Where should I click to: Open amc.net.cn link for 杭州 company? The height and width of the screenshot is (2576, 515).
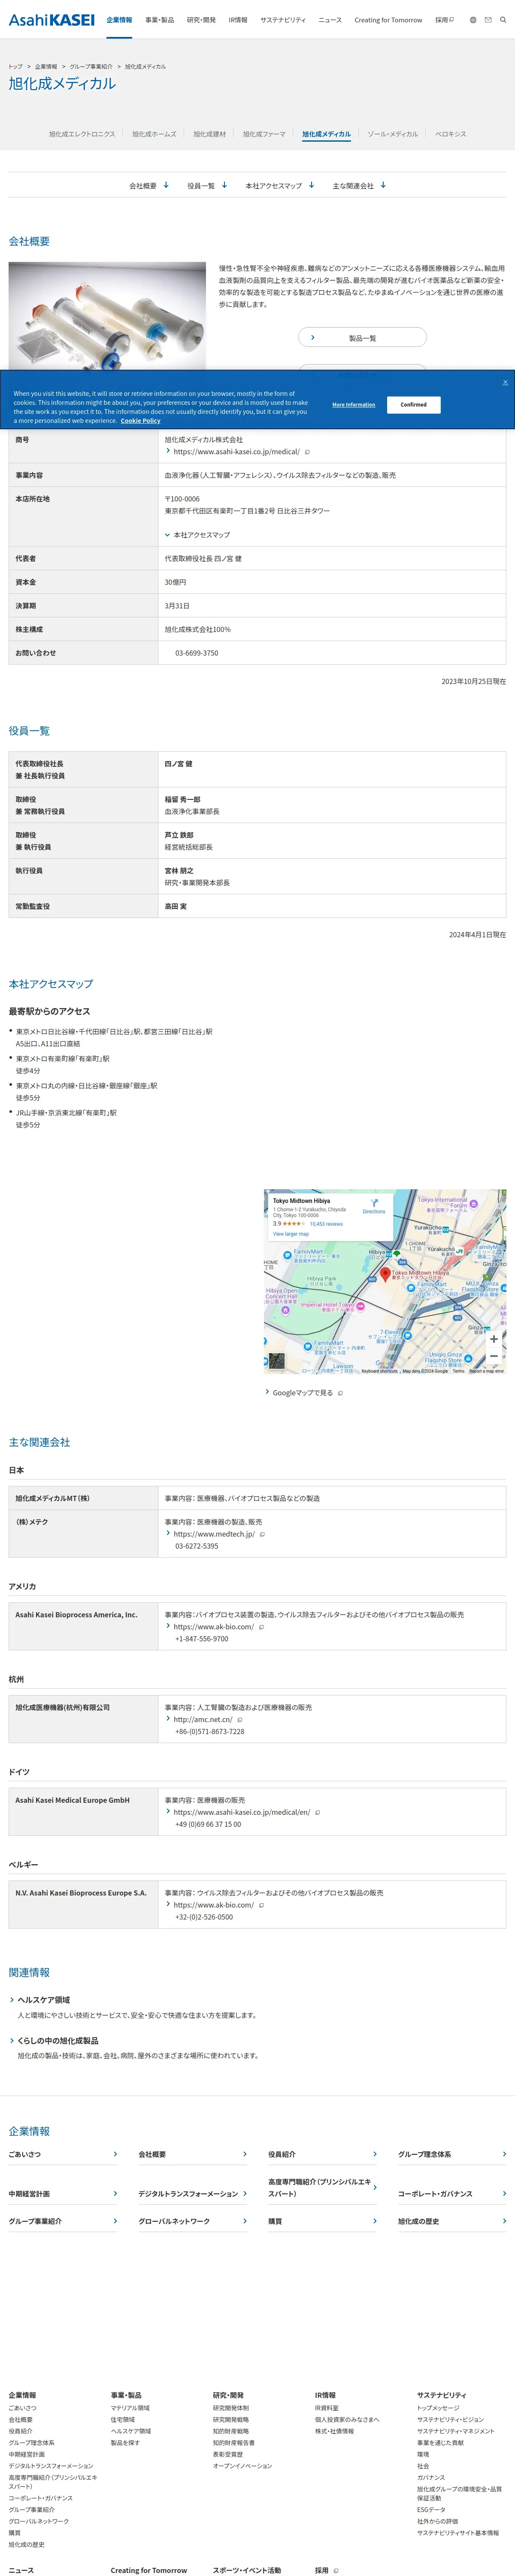[x=203, y=1720]
